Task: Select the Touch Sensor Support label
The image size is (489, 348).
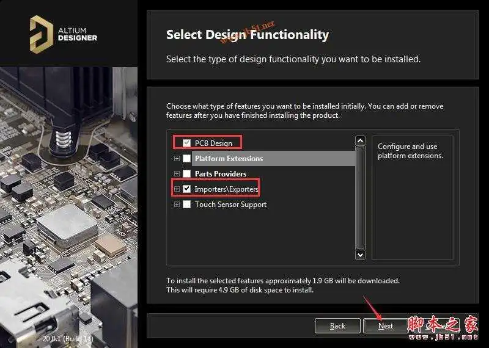Action: click(x=230, y=205)
